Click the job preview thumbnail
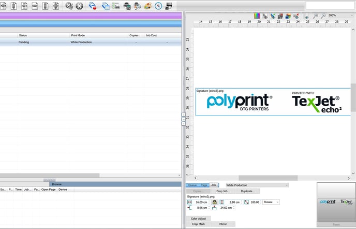The width and height of the screenshot is (356, 229). pos(336,202)
